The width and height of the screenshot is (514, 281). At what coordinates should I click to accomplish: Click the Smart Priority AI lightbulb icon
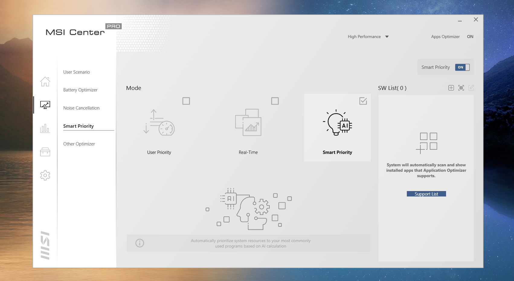tap(337, 122)
